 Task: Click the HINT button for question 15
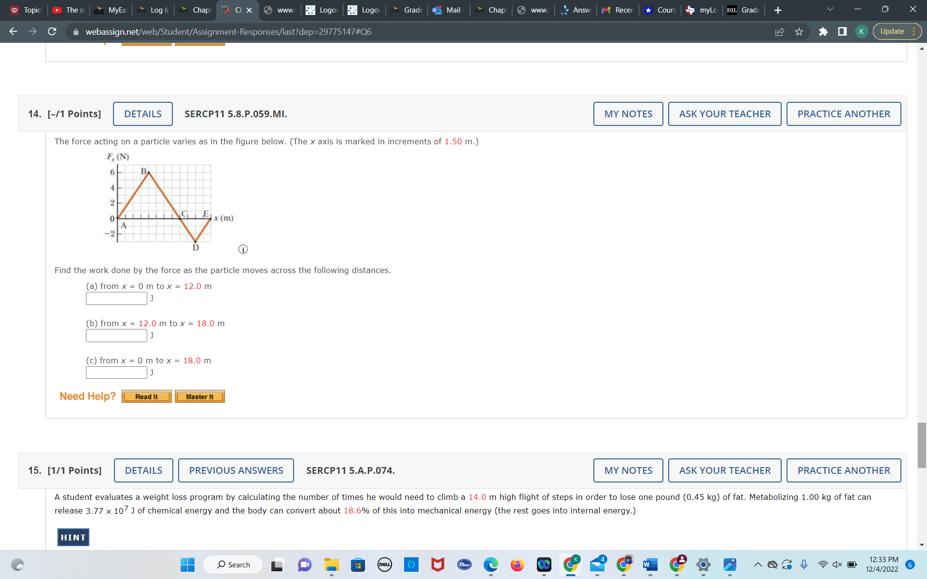click(x=73, y=537)
